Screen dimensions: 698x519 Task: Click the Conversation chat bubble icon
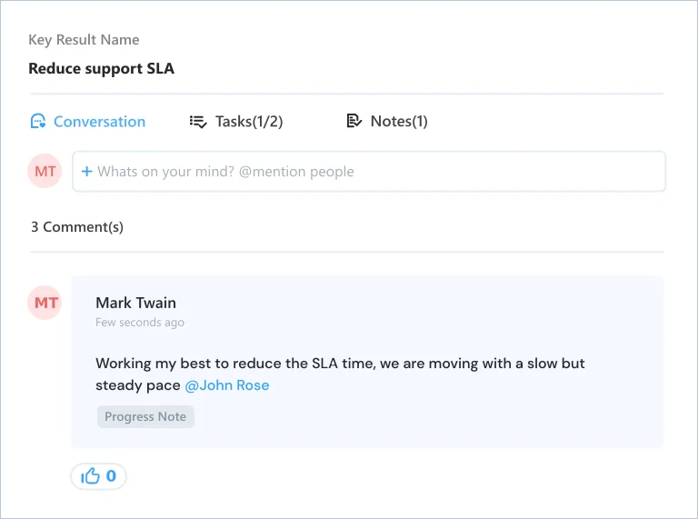(x=38, y=121)
